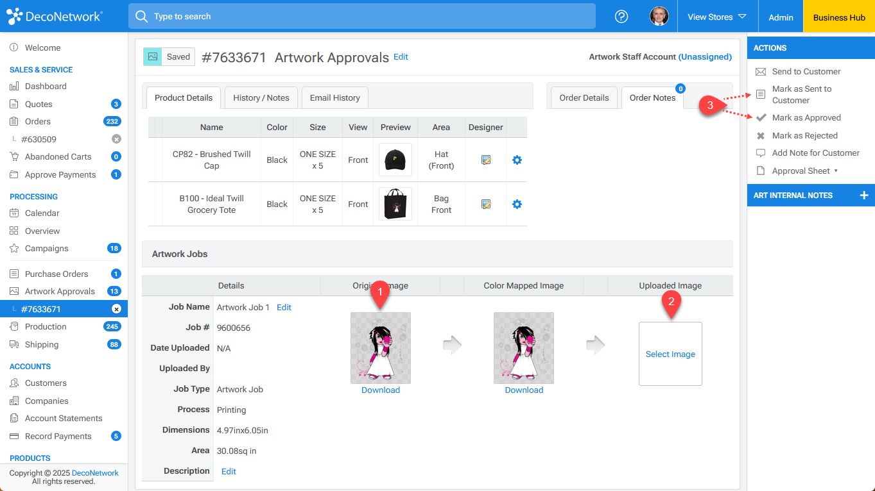
Task: Open the user profile avatar
Action: [x=659, y=17]
